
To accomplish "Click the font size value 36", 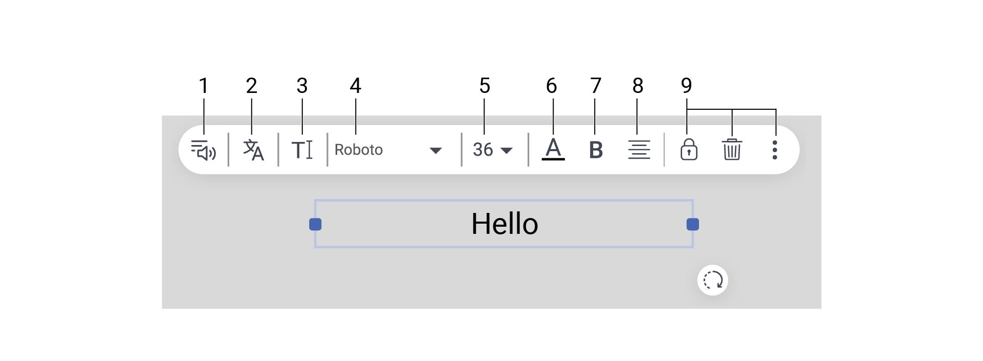I will point(483,150).
